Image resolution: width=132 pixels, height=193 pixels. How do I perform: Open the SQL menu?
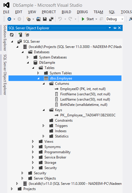point(112,12)
